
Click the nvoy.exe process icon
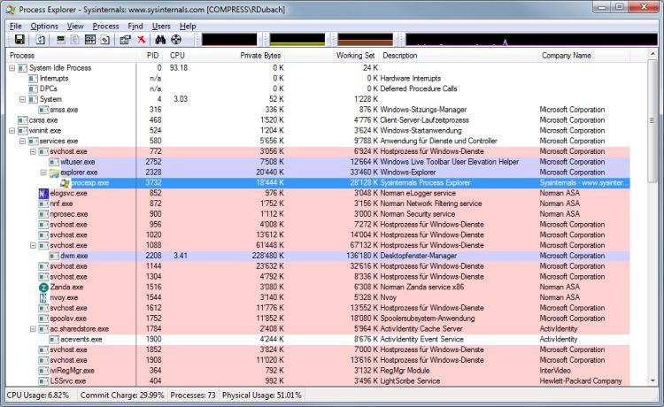43,298
